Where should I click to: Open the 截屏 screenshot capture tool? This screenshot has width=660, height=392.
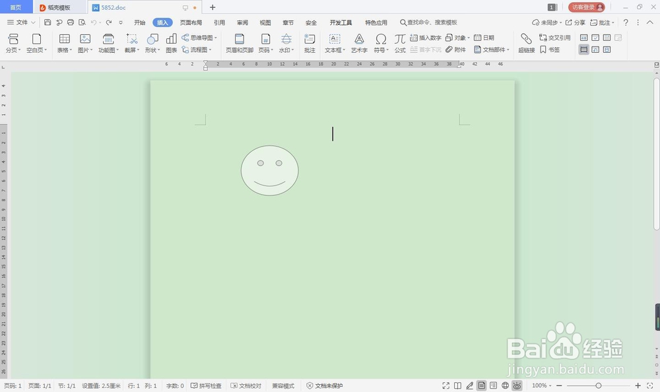(130, 42)
